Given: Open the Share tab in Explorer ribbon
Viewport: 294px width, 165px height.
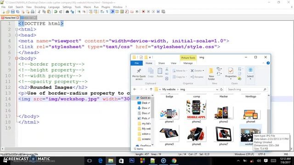Looking at the screenshot, I should tap(161, 63).
